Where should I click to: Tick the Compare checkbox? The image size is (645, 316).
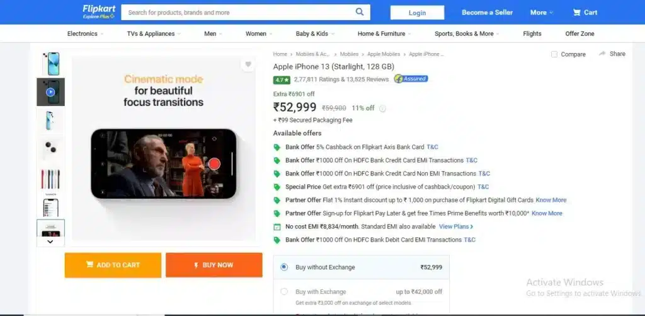[554, 54]
